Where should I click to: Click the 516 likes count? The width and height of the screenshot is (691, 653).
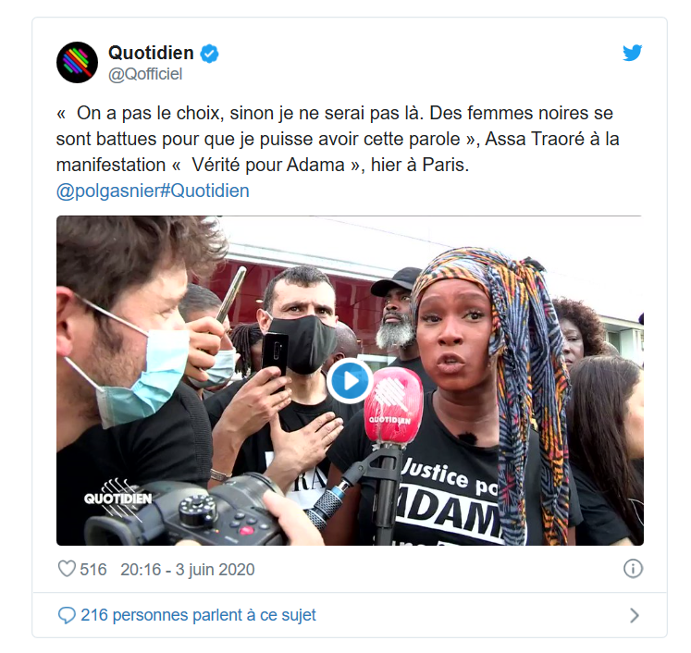[x=93, y=569]
